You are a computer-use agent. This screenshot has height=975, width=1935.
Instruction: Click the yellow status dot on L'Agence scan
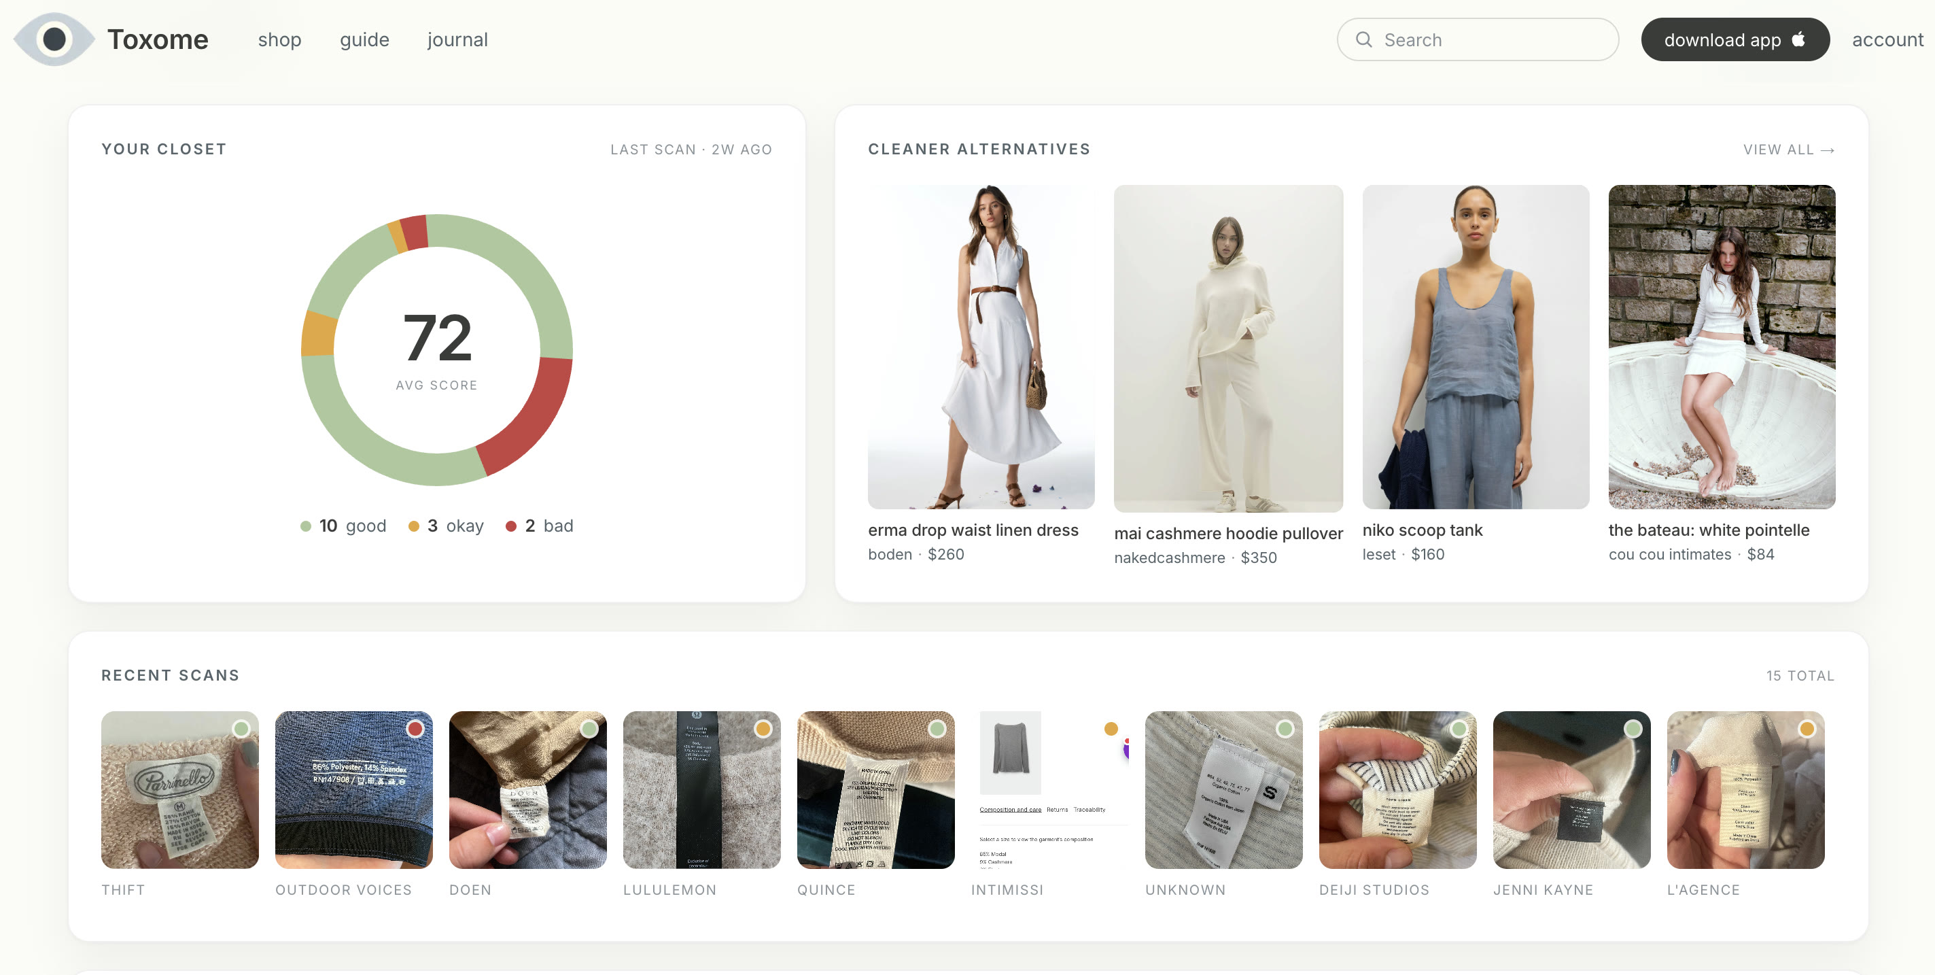tap(1807, 729)
